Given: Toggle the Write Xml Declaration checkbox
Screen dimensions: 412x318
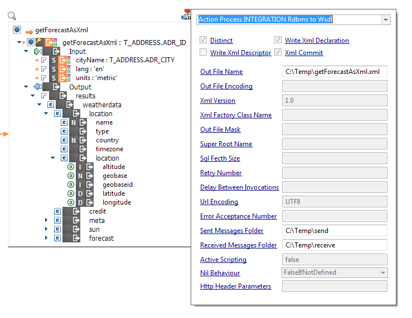Looking at the screenshot, I should [278, 40].
